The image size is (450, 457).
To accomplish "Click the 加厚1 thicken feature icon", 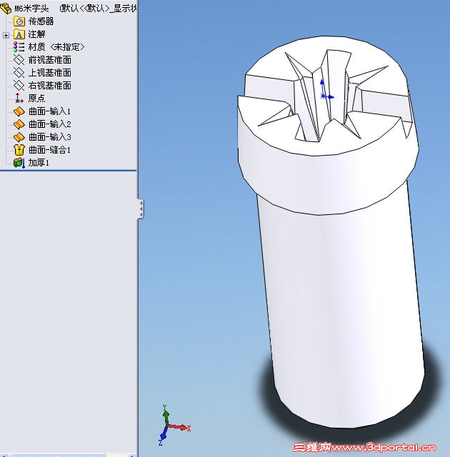I will 19,163.
